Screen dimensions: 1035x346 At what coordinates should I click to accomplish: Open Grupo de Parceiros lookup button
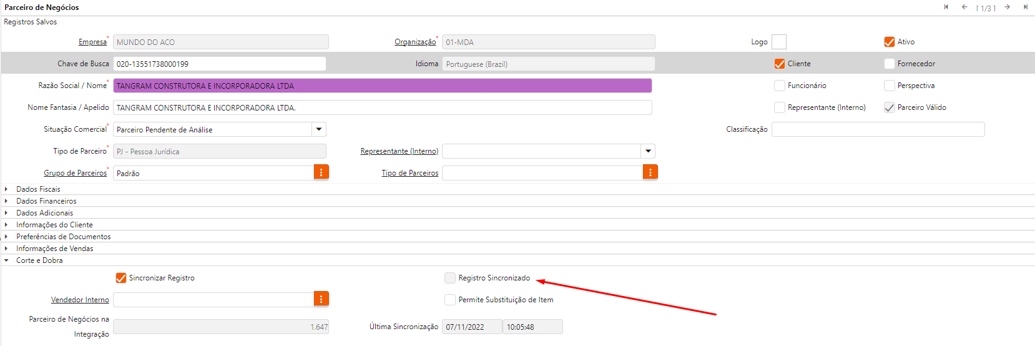point(321,172)
